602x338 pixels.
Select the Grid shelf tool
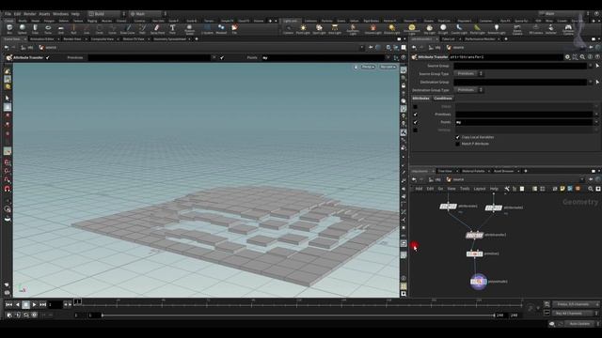click(60, 29)
